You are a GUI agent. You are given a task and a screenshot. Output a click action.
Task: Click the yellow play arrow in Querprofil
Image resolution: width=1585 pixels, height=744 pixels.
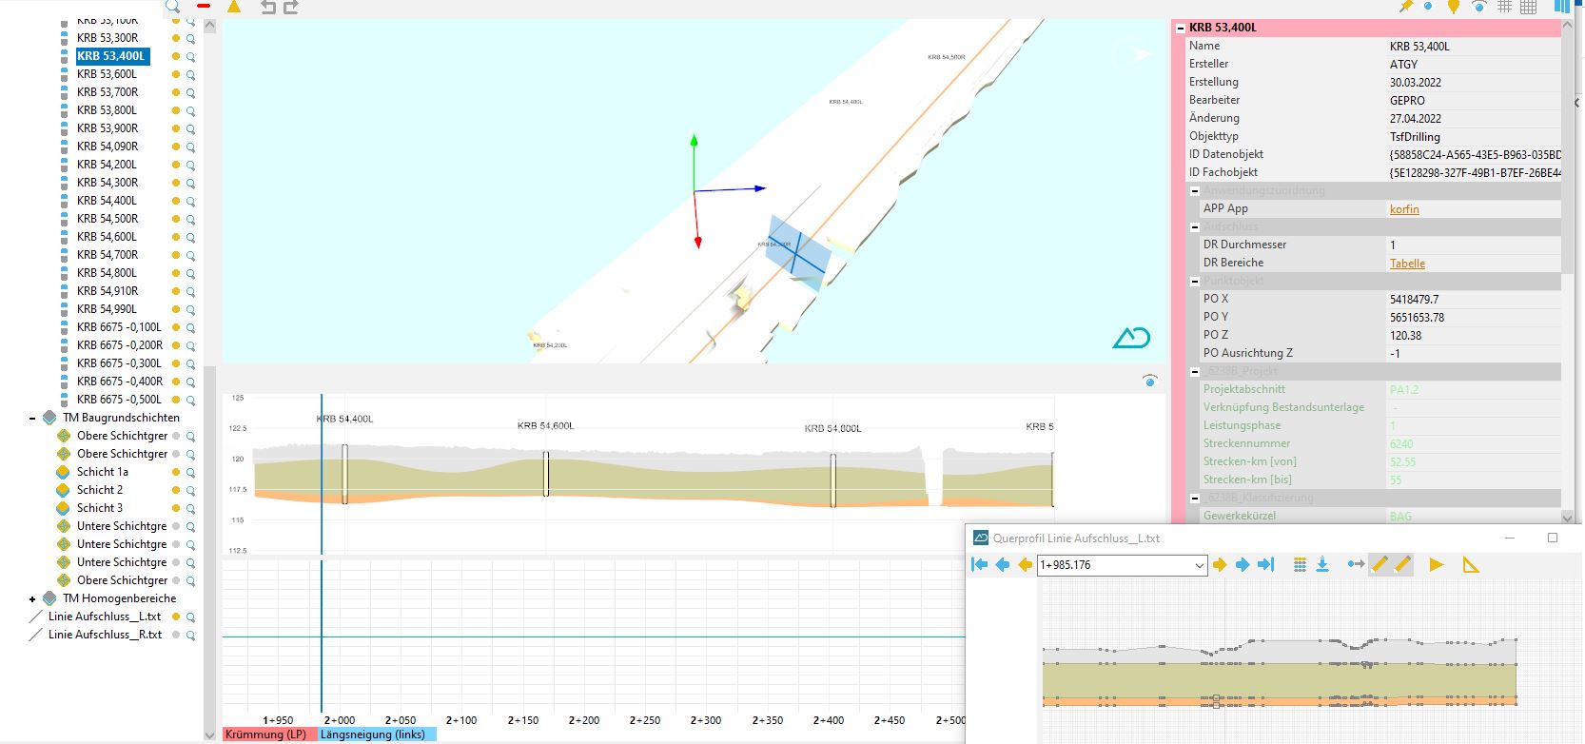pos(1437,565)
